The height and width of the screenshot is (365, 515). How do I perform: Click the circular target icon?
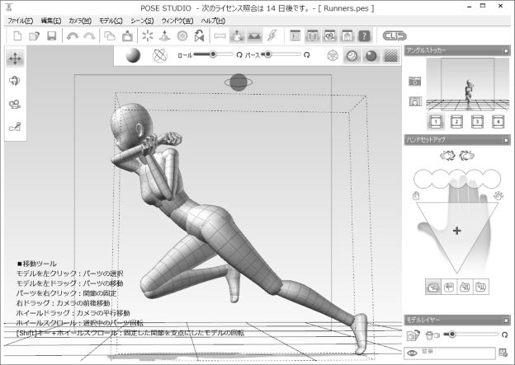[x=182, y=35]
